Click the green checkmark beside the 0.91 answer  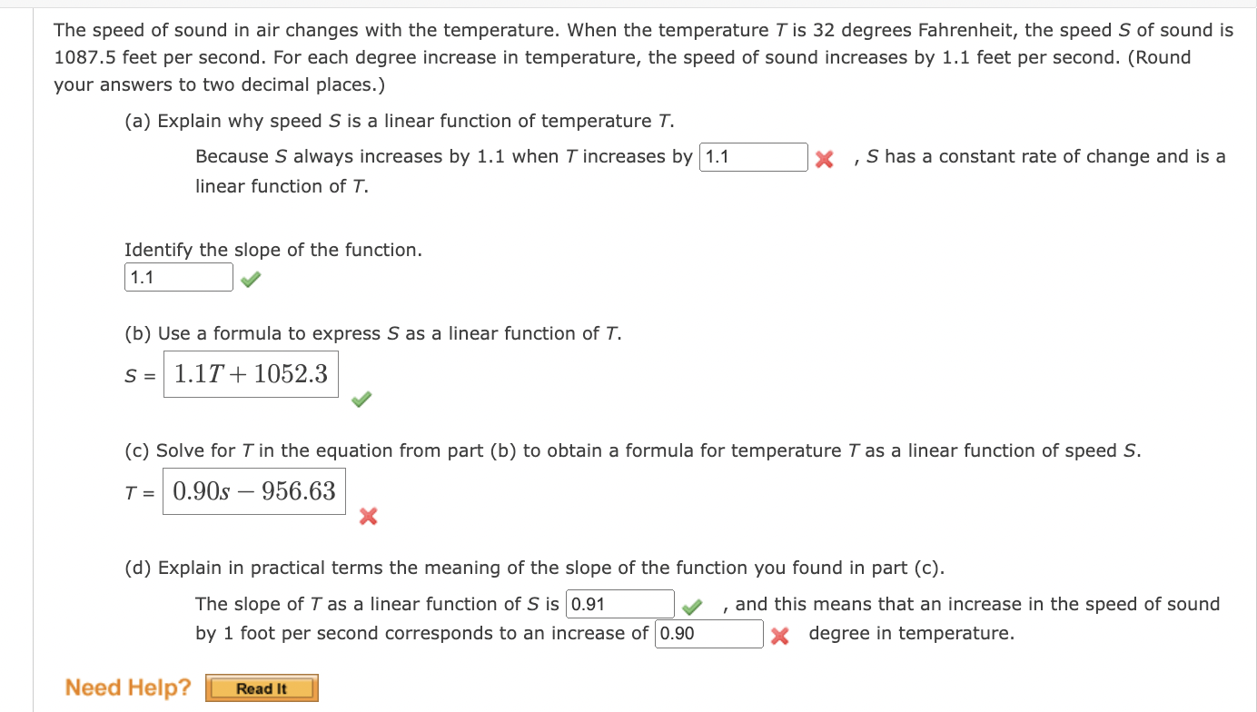(691, 604)
